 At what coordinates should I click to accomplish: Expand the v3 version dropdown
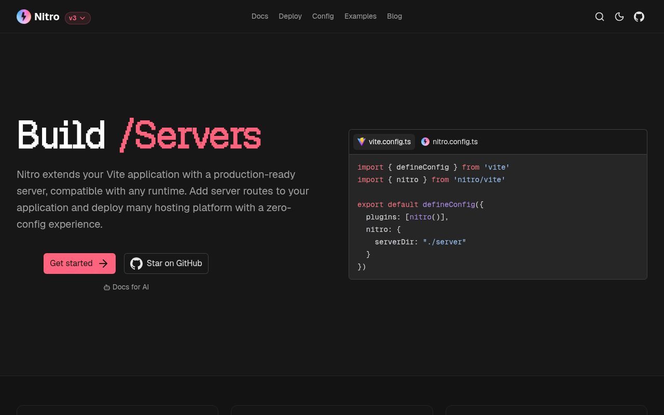78,18
